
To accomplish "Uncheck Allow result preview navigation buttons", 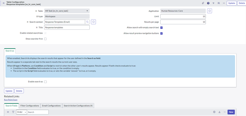I will coord(162,33).
